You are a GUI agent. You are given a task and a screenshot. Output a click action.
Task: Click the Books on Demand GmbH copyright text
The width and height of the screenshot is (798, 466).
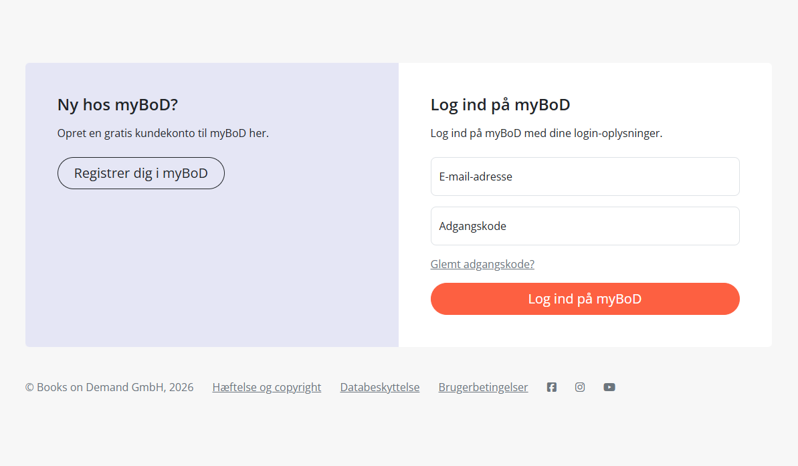(x=109, y=387)
